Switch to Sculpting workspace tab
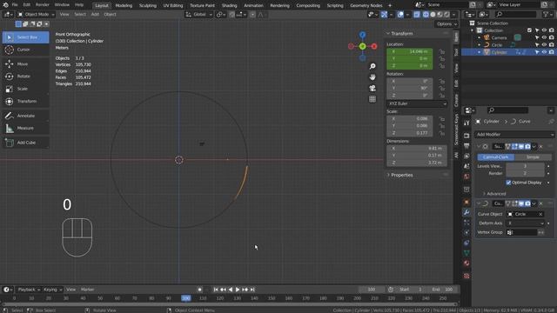The height and width of the screenshot is (313, 557). [x=147, y=5]
